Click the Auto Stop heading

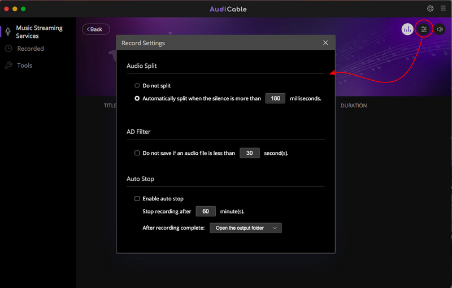(140, 179)
